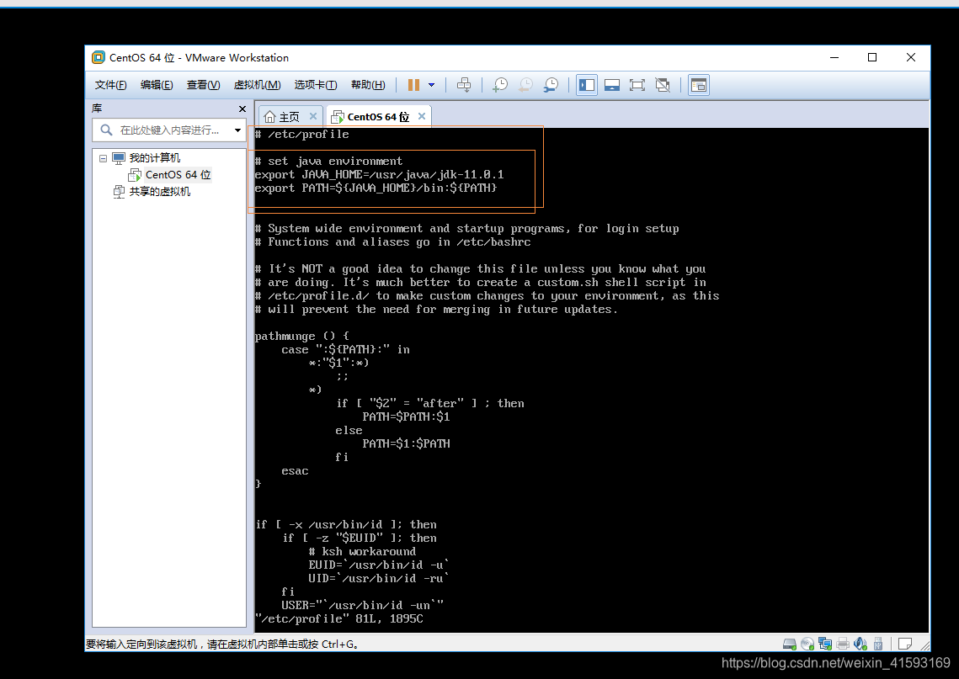Send Ctrl+Alt+Del to the virtual machine
959x679 pixels.
click(x=464, y=85)
